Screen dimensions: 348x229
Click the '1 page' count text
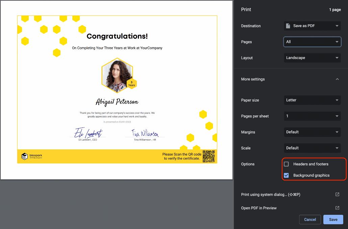(x=335, y=9)
